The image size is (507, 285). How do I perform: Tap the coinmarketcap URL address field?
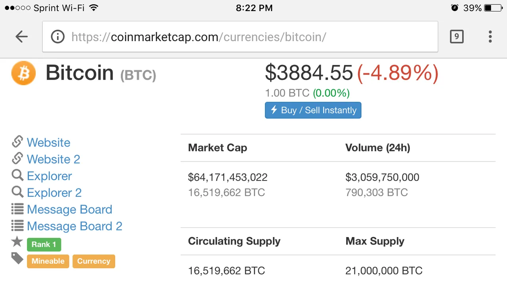[x=240, y=37]
